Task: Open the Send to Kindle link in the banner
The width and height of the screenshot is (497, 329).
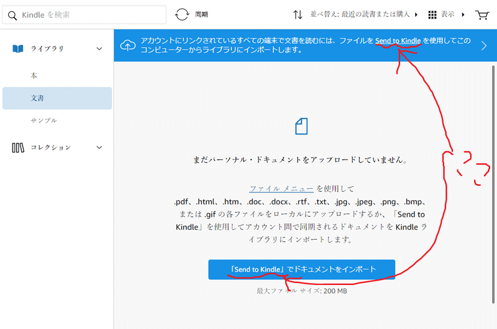Action: pos(398,40)
